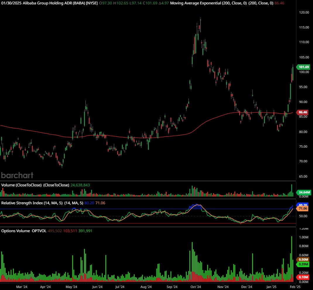Screen dimensions: 313x290
Task: Click the 70.00 price axis label
Action: (x=303, y=161)
